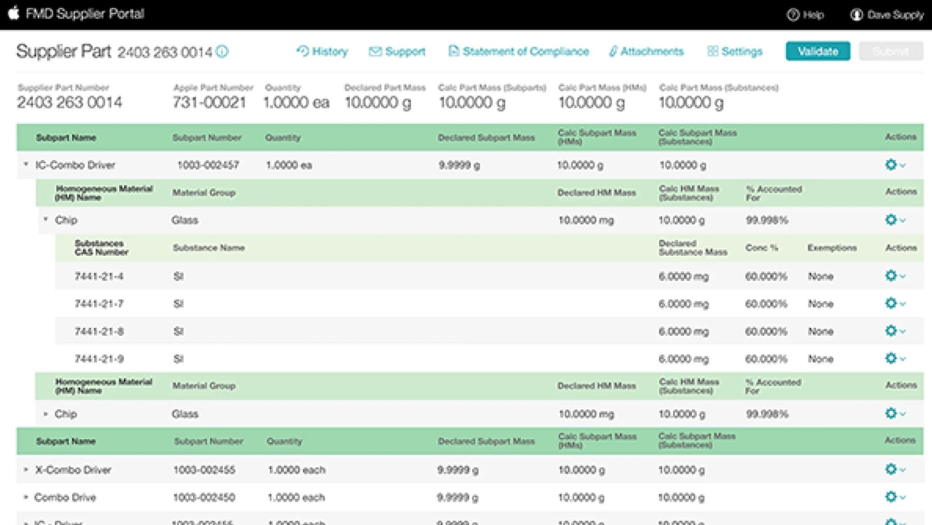Open actions gear for substance 7441-21-8
The width and height of the screenshot is (932, 525).
(895, 331)
